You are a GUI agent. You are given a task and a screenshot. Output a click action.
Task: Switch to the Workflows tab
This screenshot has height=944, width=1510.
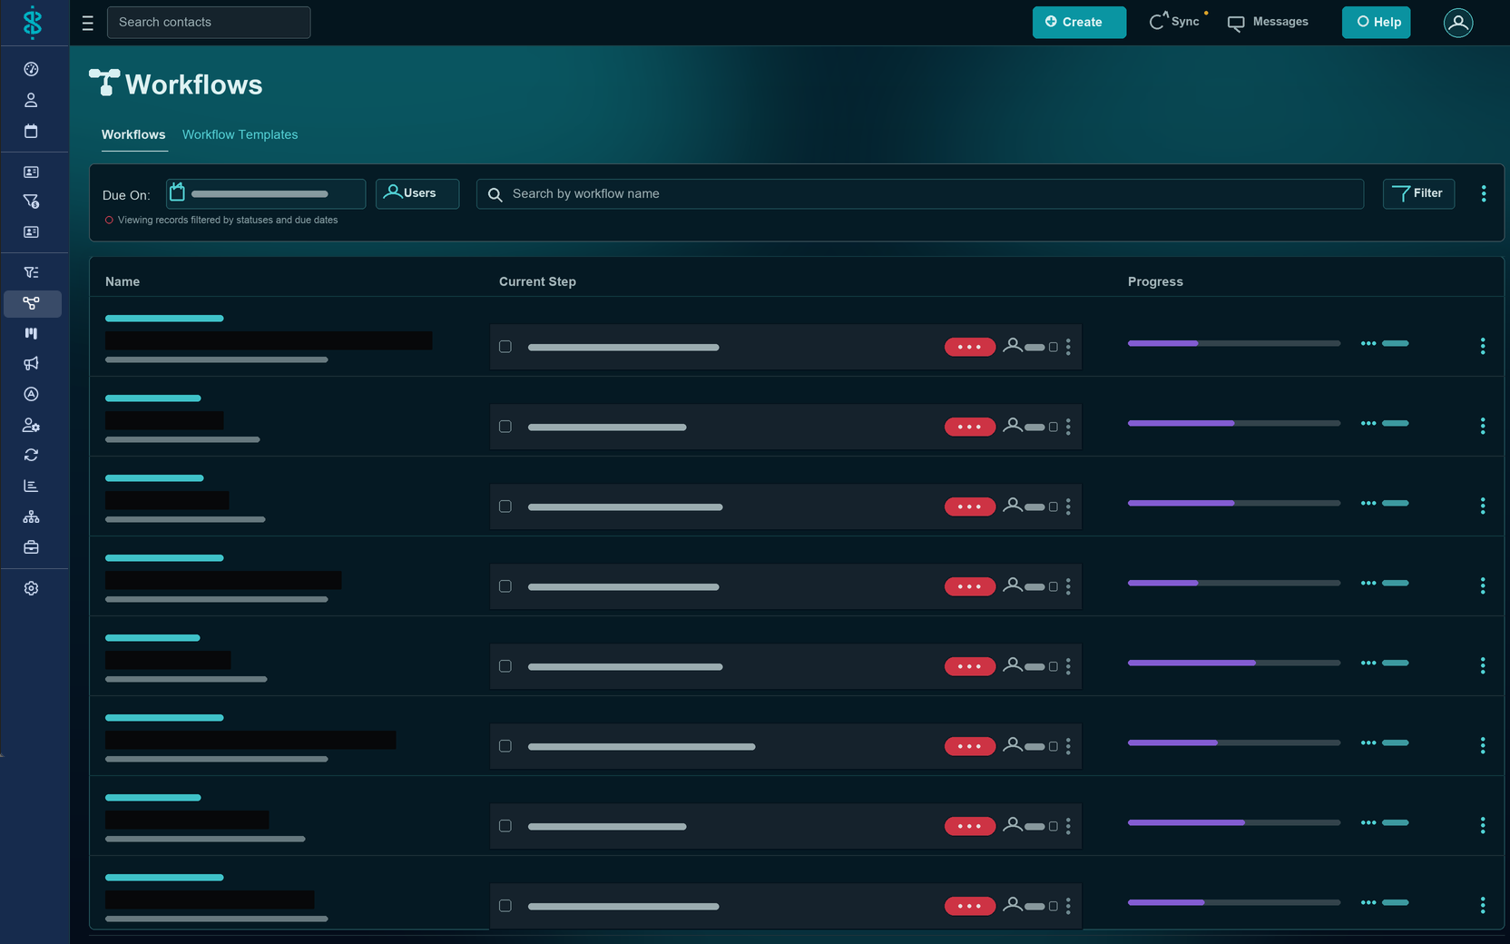(x=133, y=134)
